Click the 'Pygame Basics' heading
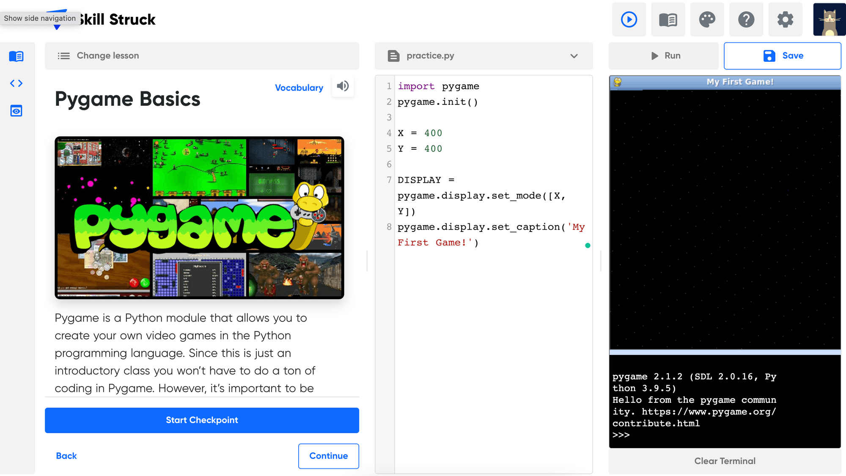The width and height of the screenshot is (846, 476). click(127, 99)
